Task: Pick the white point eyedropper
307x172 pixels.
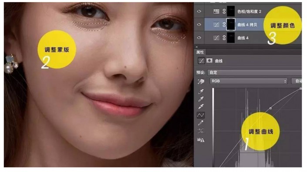Action: [x=201, y=106]
